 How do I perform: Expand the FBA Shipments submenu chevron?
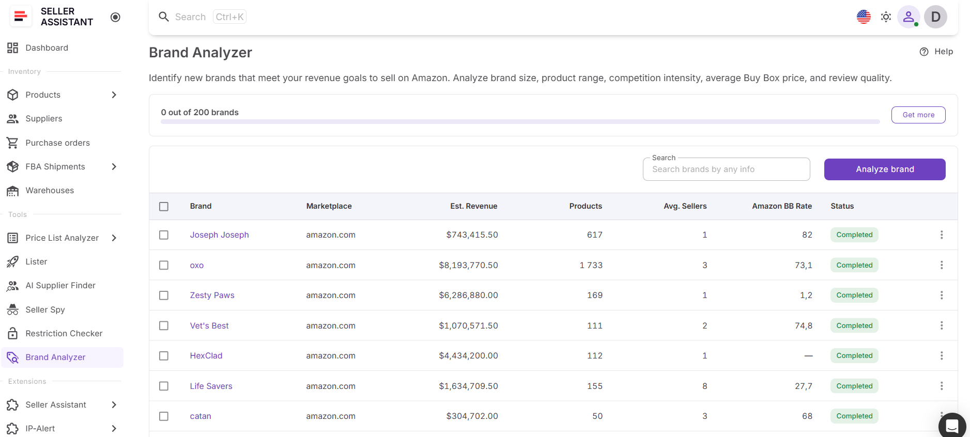(x=114, y=167)
